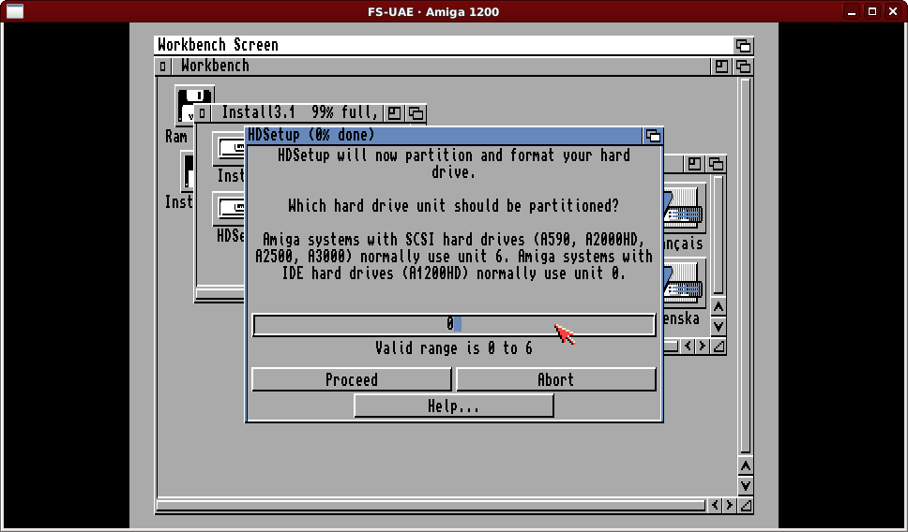Image resolution: width=908 pixels, height=532 pixels.
Task: Click language window zoom gadget
Action: click(x=694, y=164)
